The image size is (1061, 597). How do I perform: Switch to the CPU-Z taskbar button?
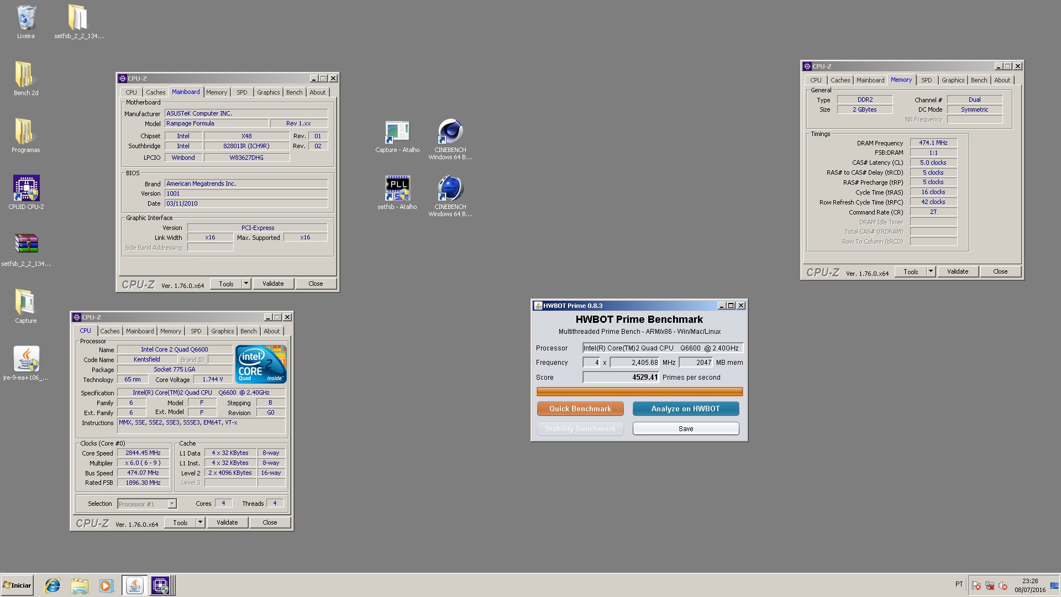pyautogui.click(x=161, y=585)
